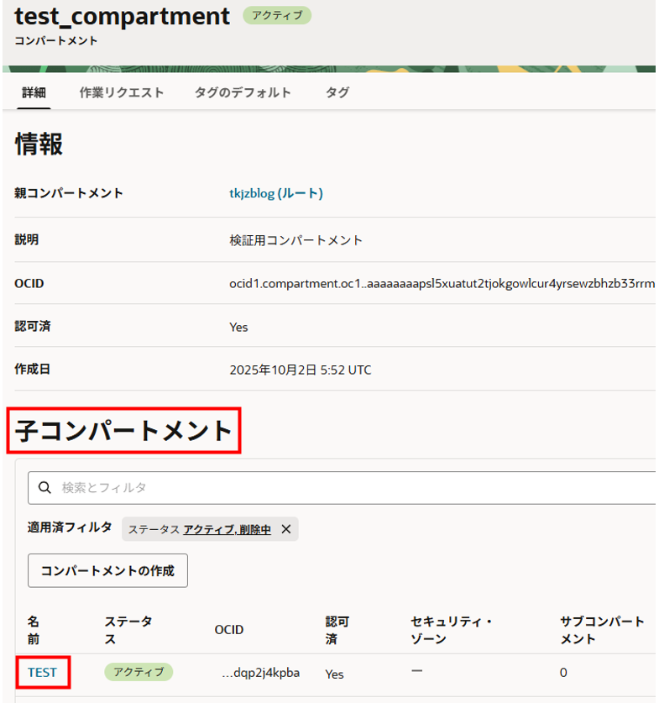The height and width of the screenshot is (703, 659).
Task: Click the magnifier icon in the search box
Action: pyautogui.click(x=44, y=487)
